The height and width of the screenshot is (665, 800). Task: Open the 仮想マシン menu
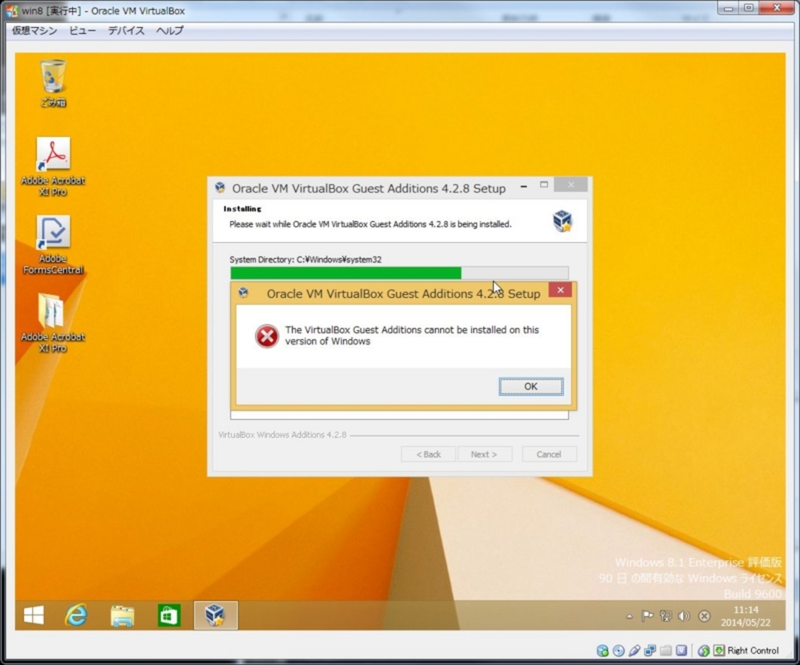[x=34, y=30]
